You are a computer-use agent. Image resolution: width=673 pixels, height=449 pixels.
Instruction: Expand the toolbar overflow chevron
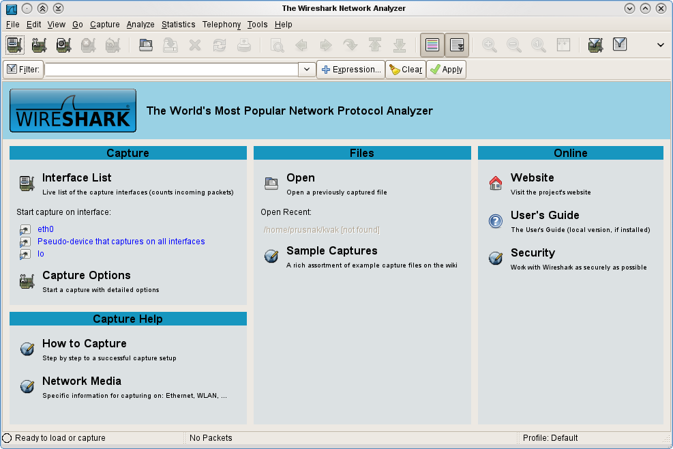click(661, 44)
